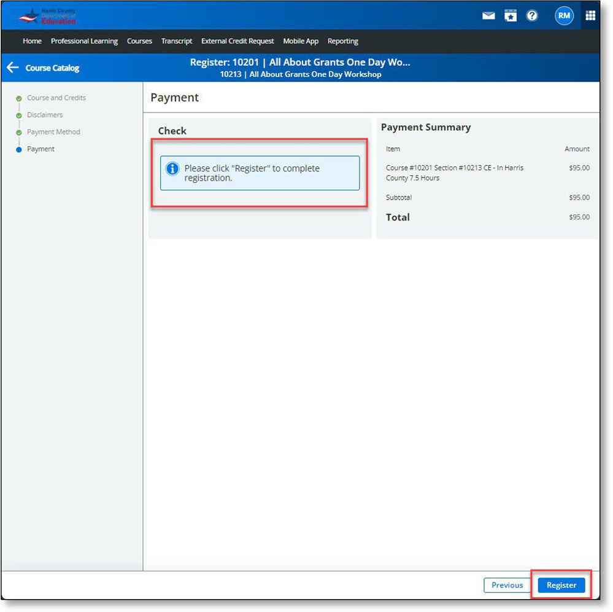Click the back arrow beside Course Catalog
613x612 pixels.
(12, 68)
